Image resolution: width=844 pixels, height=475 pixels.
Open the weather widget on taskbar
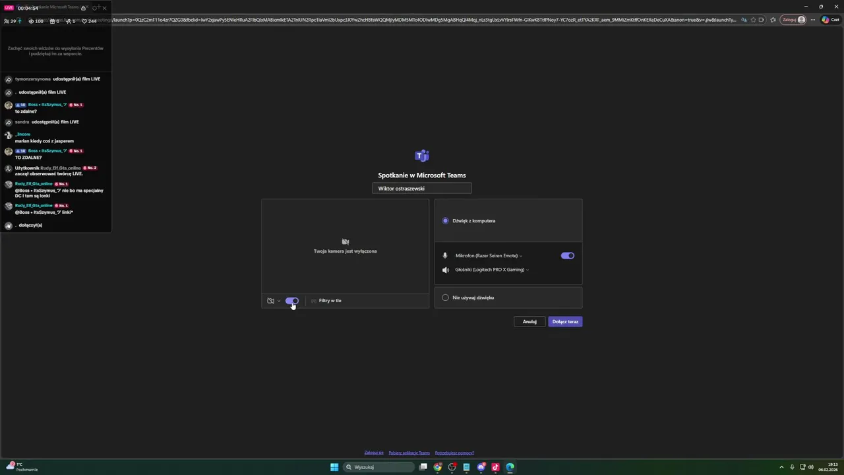tap(23, 467)
